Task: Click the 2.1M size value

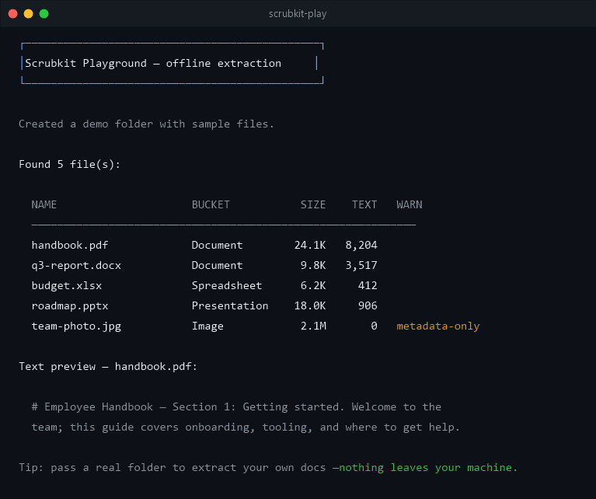Action: (313, 326)
